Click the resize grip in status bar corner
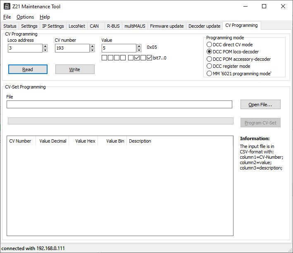The height and width of the screenshot is (253, 293). point(290,251)
